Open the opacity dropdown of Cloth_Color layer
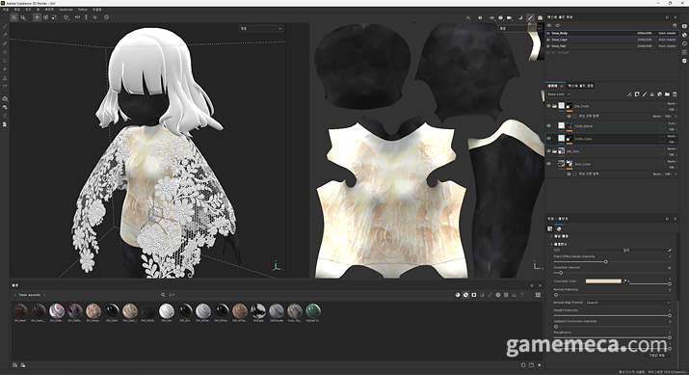This screenshot has height=375, width=689. (672, 142)
